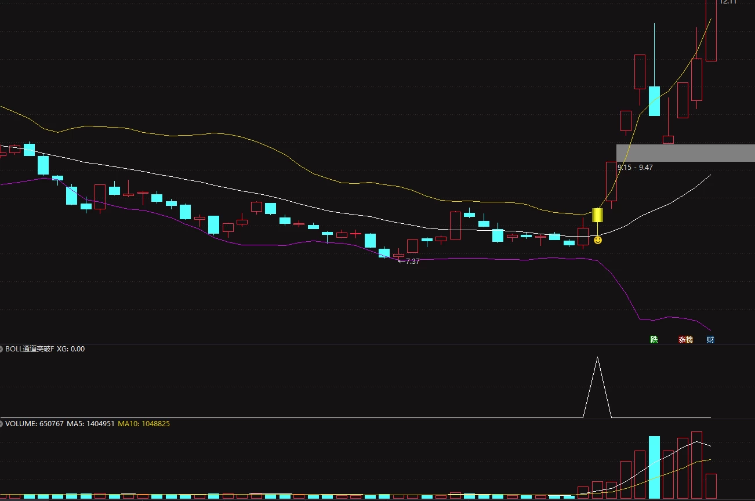Click the ←7.37 low price label

pyautogui.click(x=409, y=262)
